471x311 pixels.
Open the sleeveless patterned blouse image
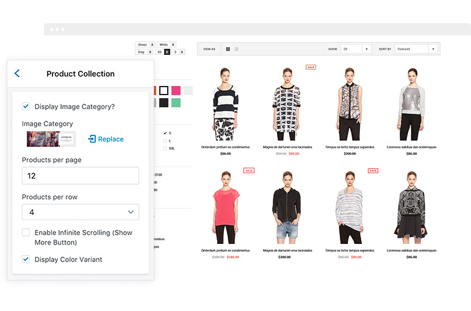(350, 104)
